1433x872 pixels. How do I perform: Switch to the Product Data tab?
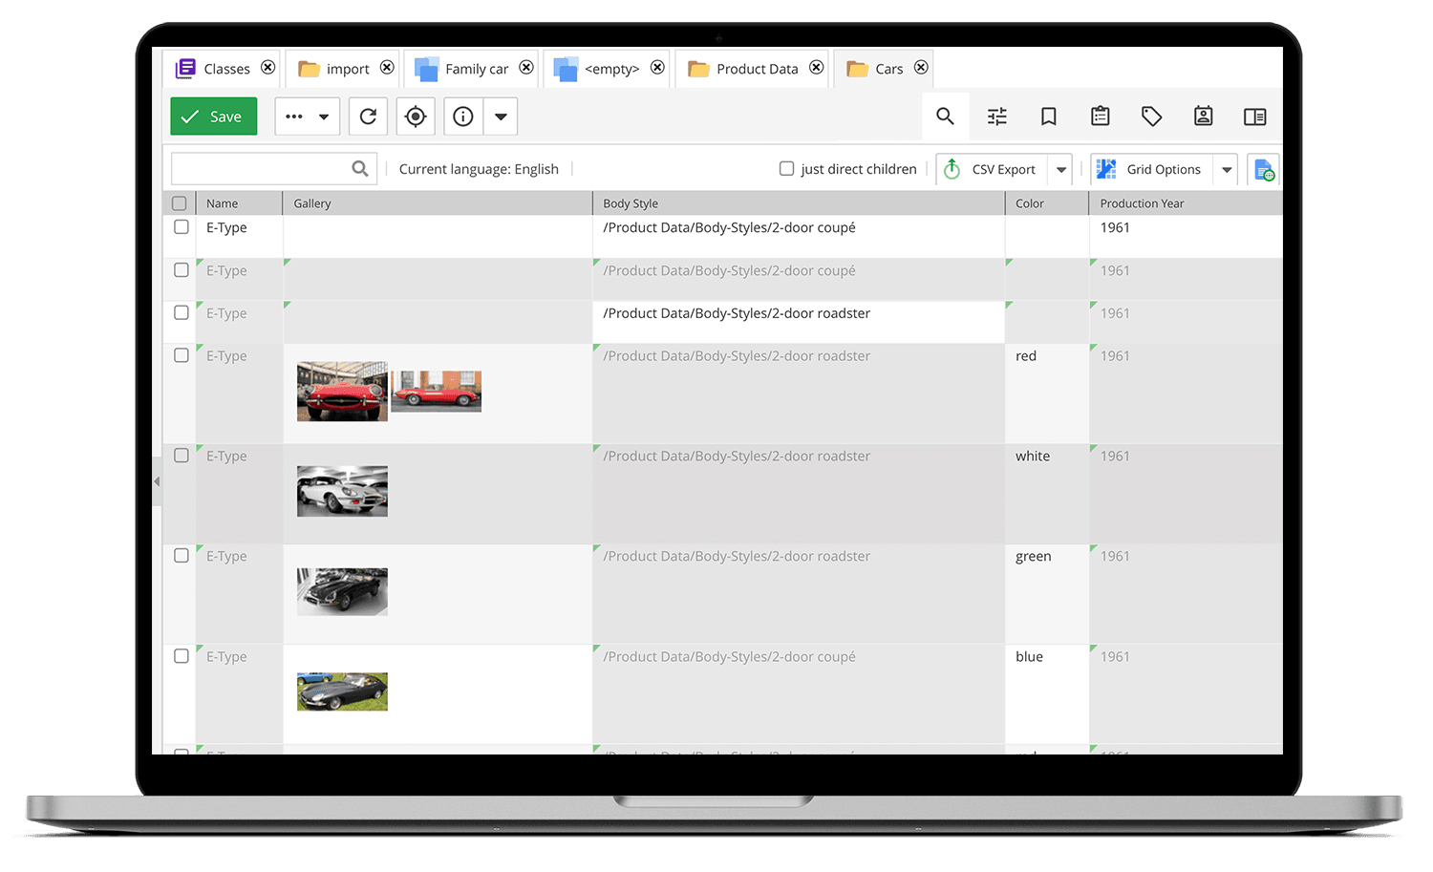click(756, 69)
